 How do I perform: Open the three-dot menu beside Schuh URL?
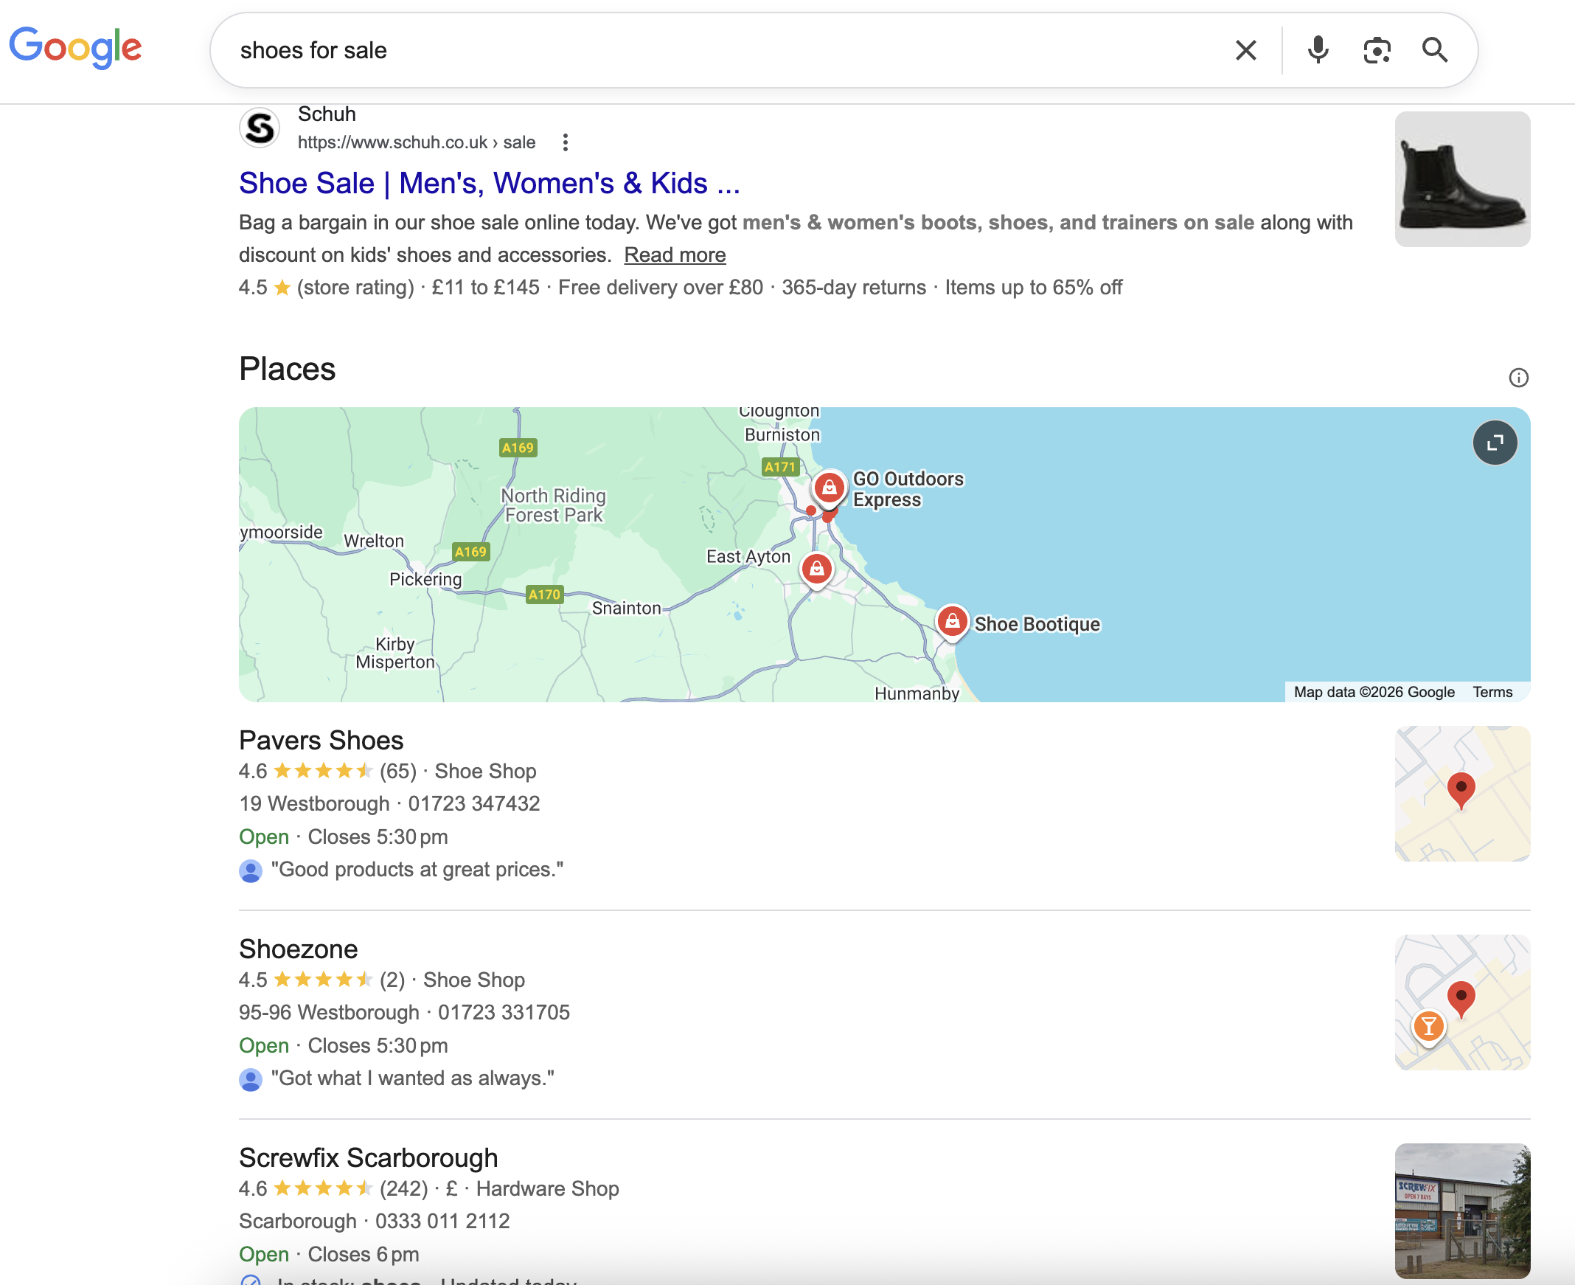click(x=566, y=142)
